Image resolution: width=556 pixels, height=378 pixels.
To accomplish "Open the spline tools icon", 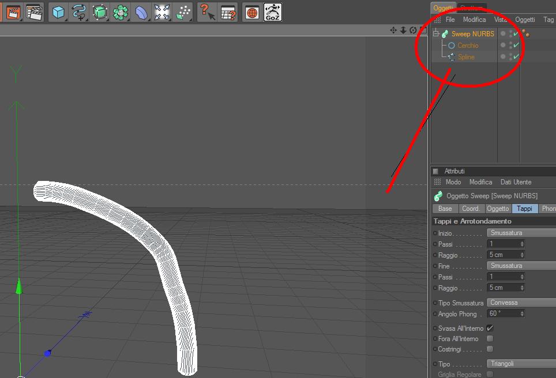I will 78,13.
